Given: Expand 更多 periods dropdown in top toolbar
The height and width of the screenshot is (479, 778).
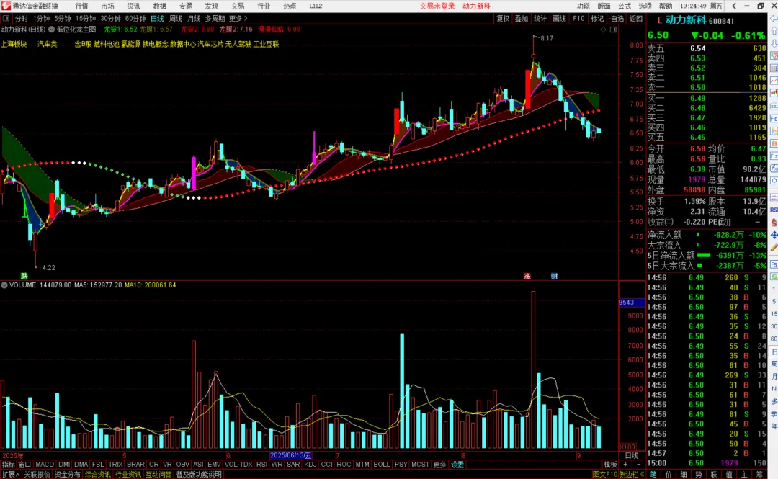Looking at the screenshot, I should [x=238, y=18].
